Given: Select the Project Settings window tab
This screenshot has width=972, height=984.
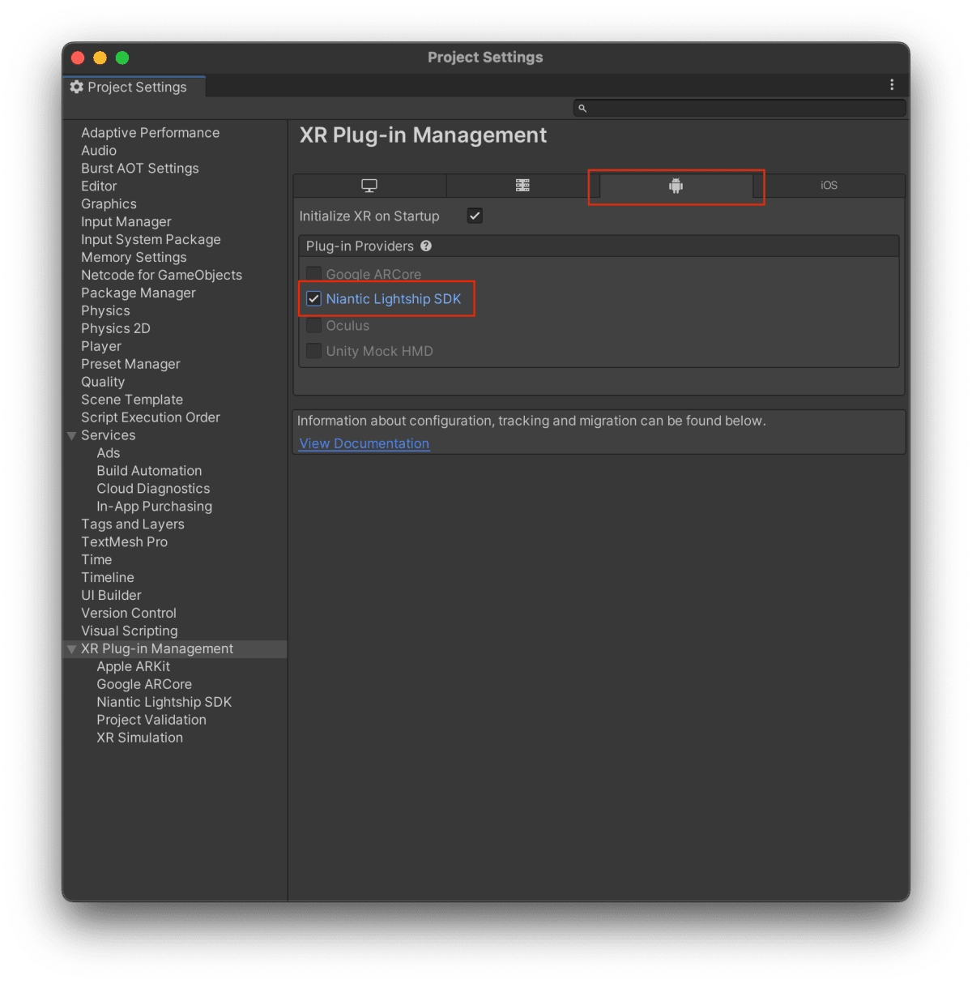Looking at the screenshot, I should [x=134, y=87].
